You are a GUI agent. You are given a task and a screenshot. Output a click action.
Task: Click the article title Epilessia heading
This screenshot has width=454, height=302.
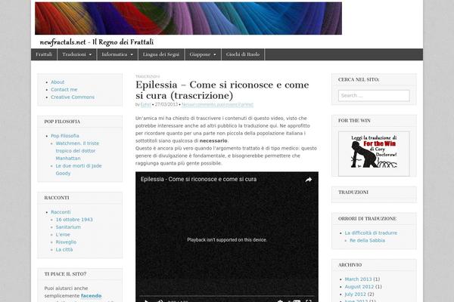[222, 90]
